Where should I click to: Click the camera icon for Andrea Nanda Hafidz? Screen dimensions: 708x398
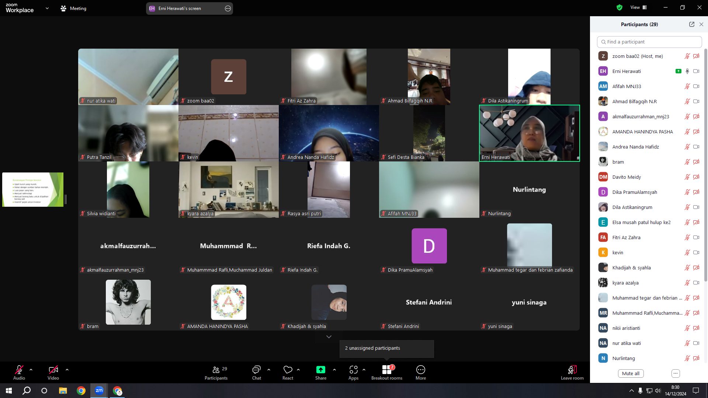tap(696, 147)
